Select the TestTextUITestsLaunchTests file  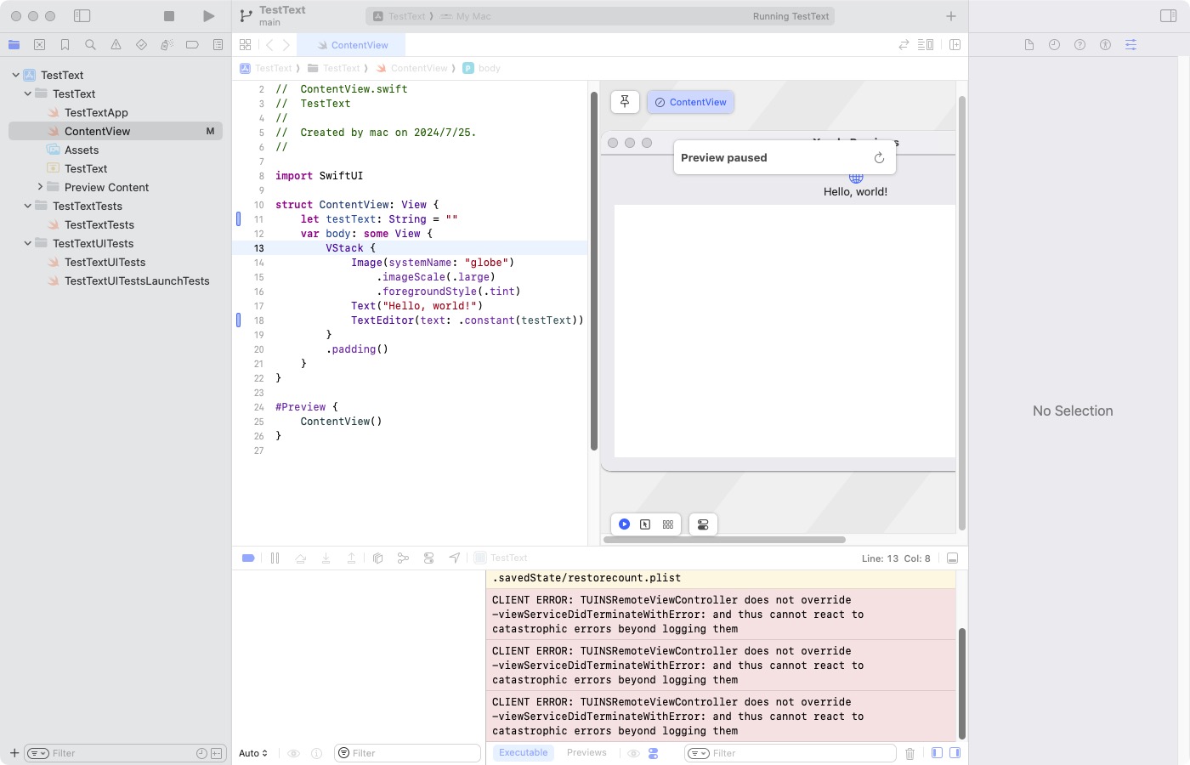pyautogui.click(x=137, y=280)
